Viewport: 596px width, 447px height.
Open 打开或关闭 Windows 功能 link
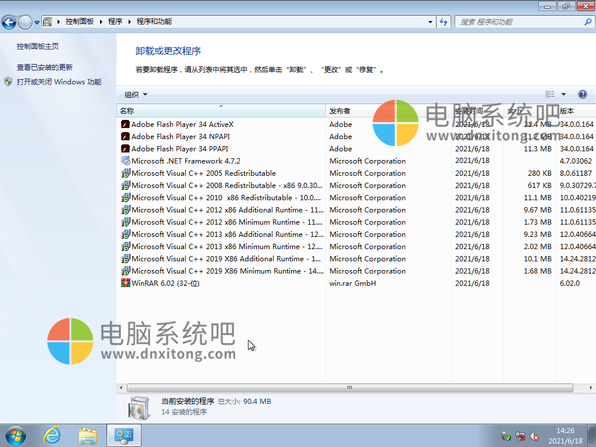coord(59,82)
